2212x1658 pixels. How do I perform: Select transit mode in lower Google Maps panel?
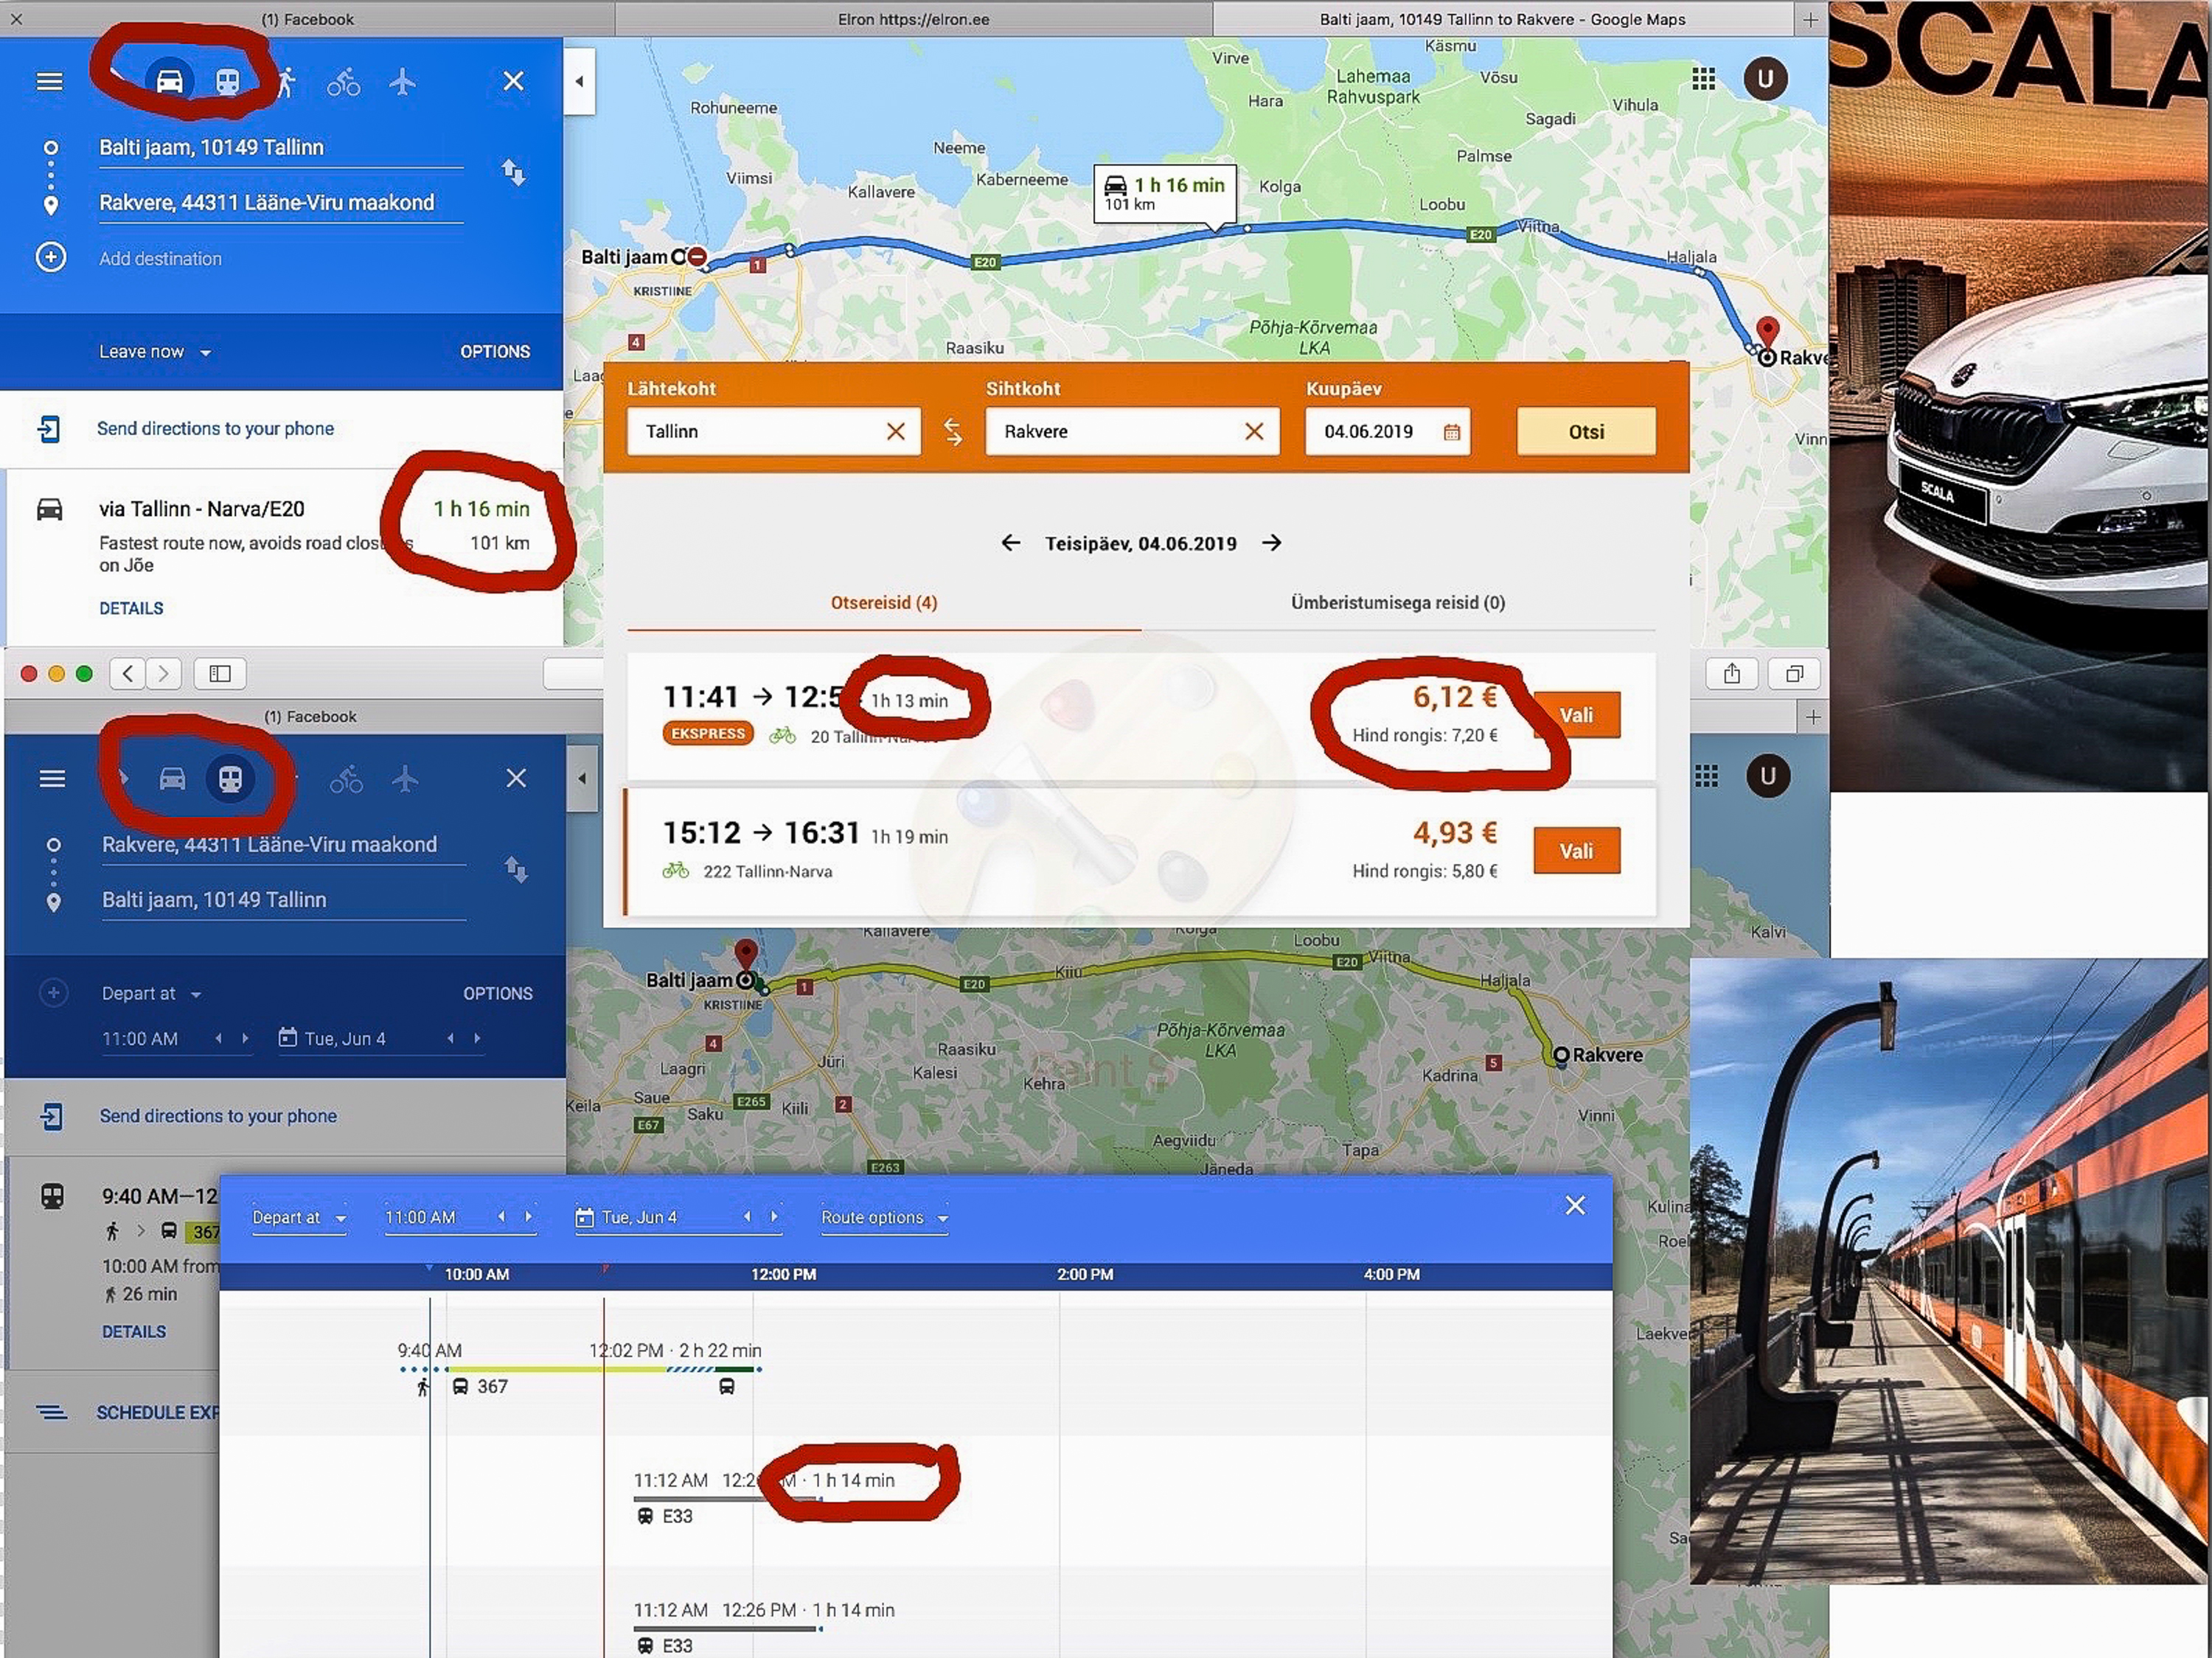coord(230,779)
